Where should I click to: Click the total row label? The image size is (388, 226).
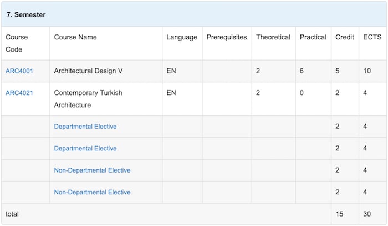click(x=12, y=214)
